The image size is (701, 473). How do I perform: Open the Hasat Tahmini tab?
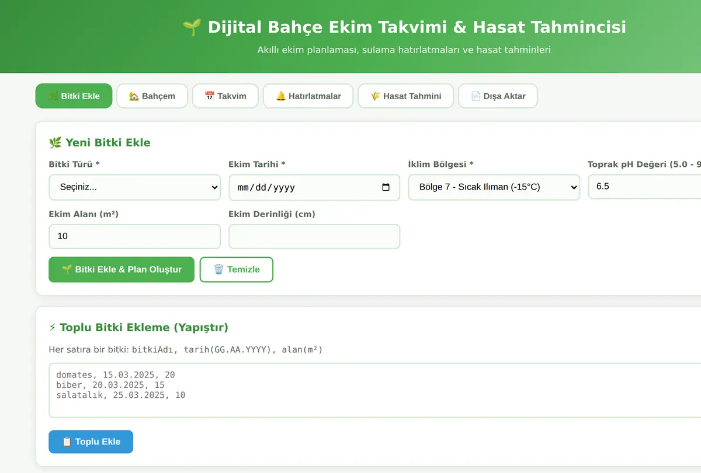405,96
